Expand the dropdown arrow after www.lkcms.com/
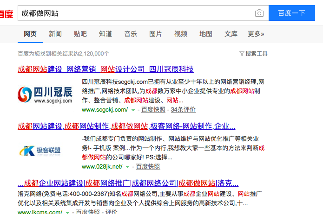The width and height of the screenshot is (323, 214). pos(67,213)
